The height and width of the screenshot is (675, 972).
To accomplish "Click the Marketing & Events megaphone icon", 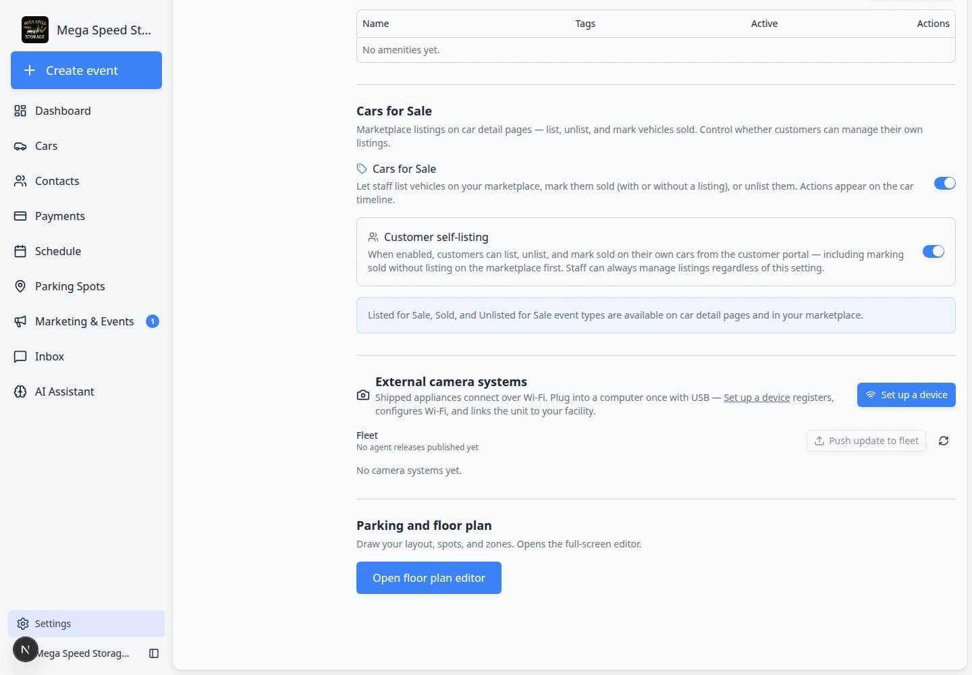I will coord(20,321).
